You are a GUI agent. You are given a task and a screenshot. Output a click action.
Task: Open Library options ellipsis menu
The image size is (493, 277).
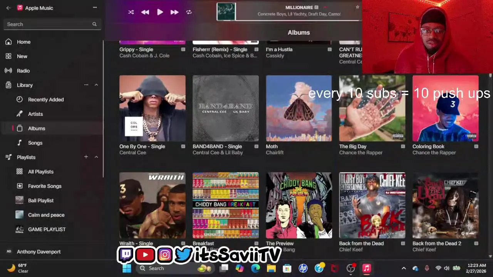click(86, 85)
